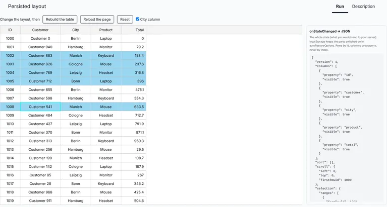The width and height of the screenshot is (387, 207).
Task: Click the "property": "customer" JSON line
Action: coord(343,92)
